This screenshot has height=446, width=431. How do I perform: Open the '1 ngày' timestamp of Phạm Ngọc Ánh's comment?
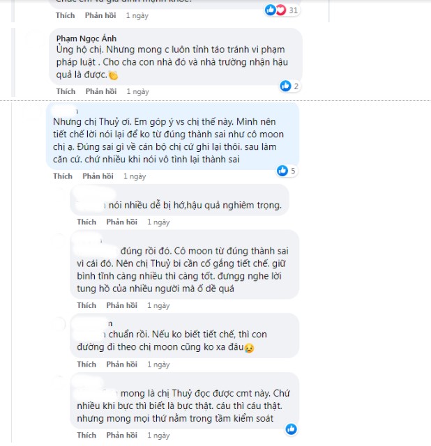click(138, 92)
